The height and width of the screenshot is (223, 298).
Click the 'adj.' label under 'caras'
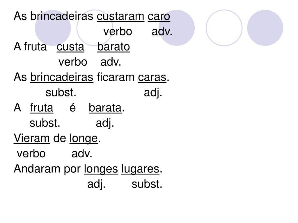[153, 93]
